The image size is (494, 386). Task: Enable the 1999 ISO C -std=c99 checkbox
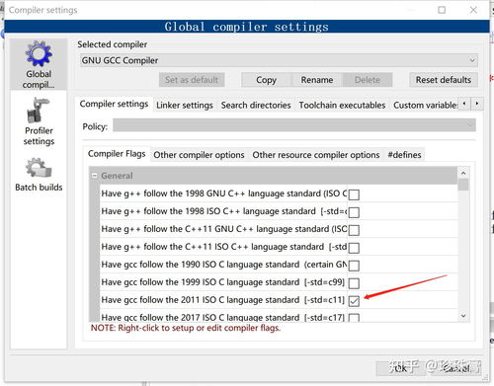click(354, 283)
